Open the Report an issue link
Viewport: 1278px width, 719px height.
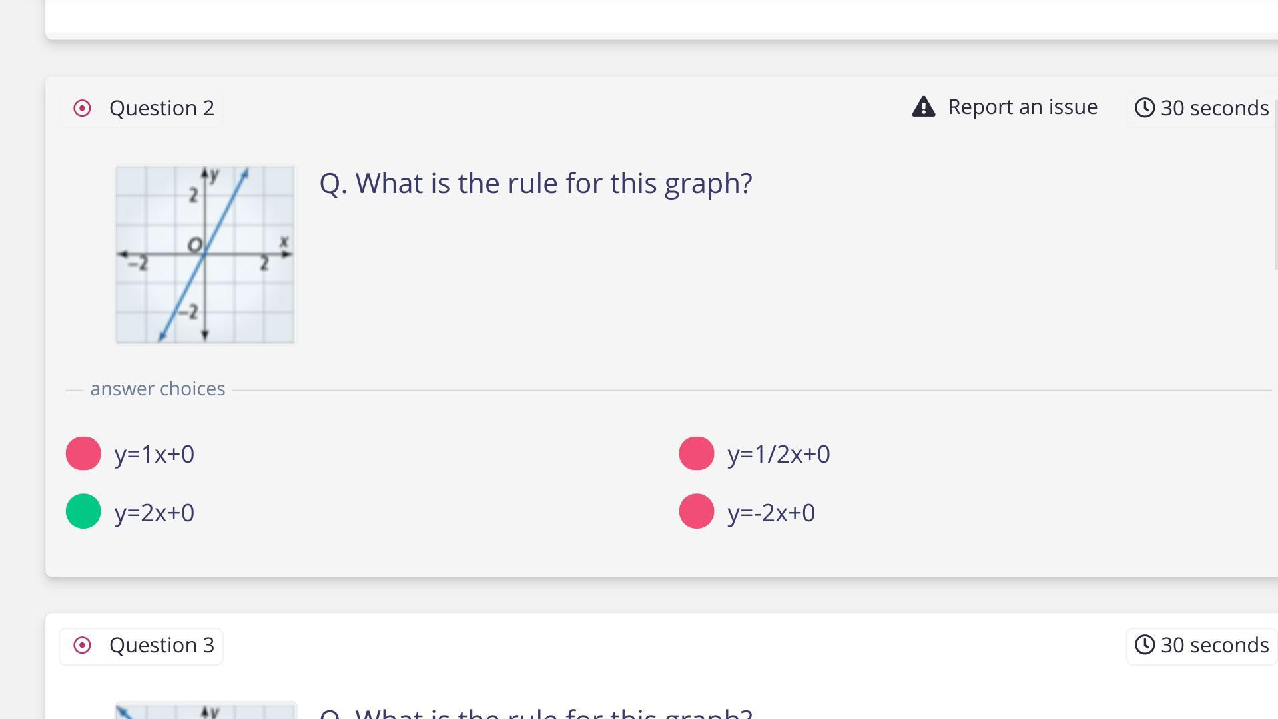[1022, 107]
